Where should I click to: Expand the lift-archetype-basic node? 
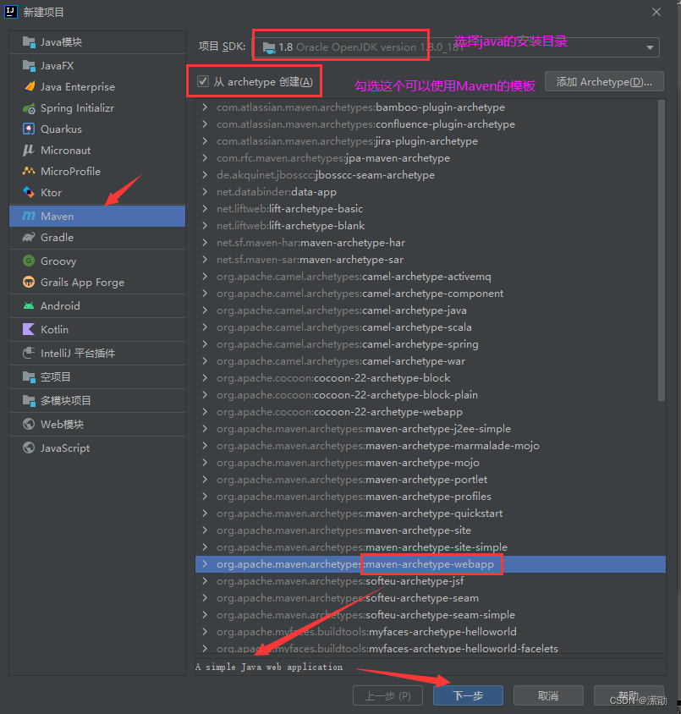click(x=205, y=209)
